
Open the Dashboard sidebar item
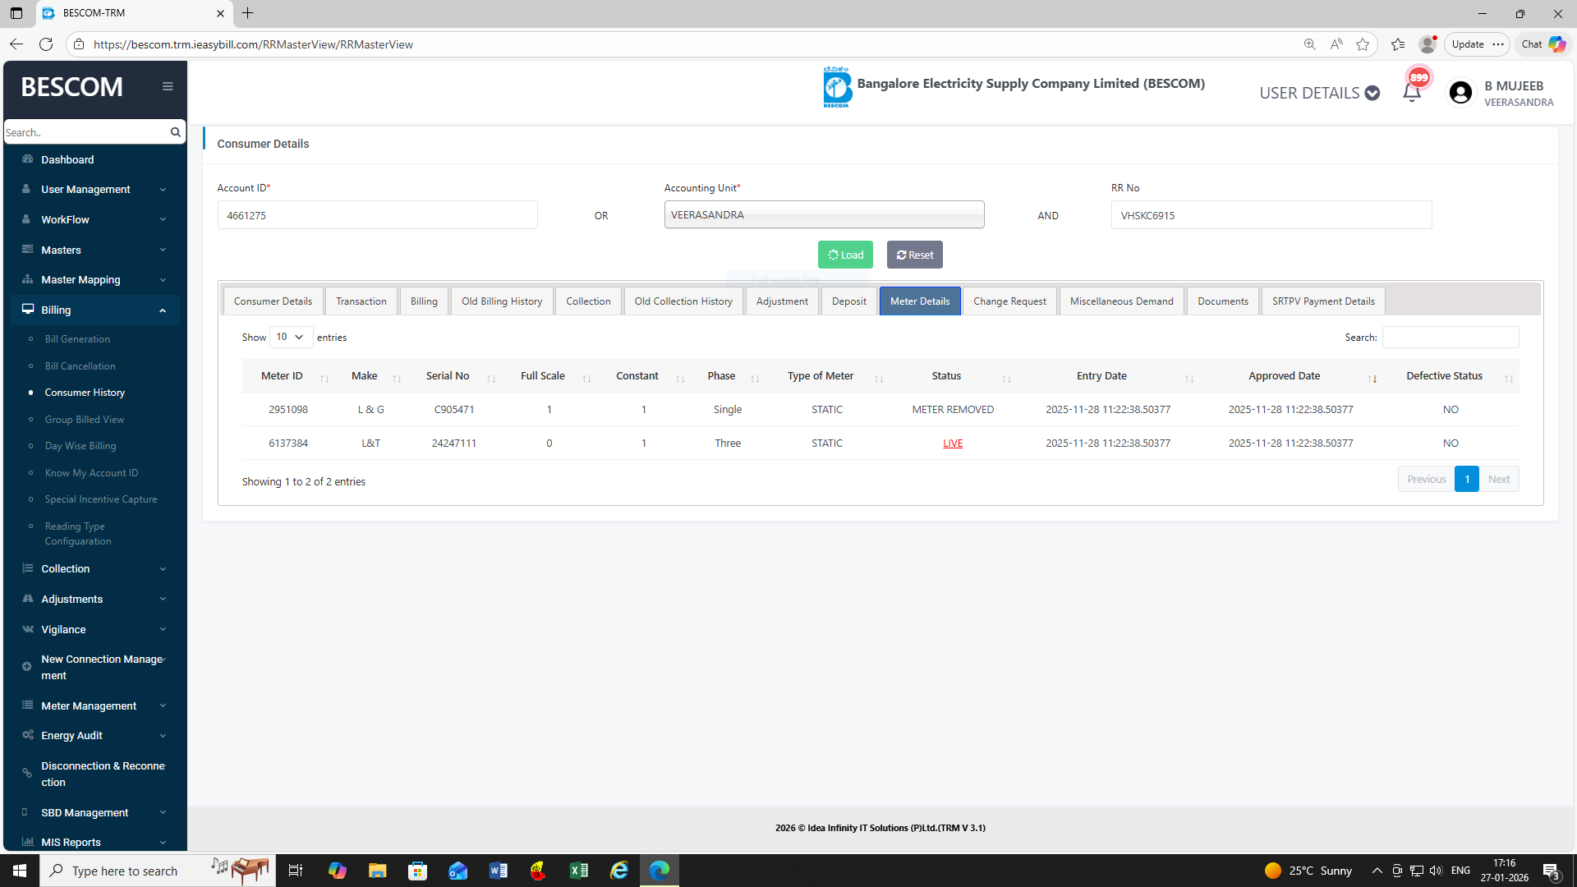coord(67,159)
